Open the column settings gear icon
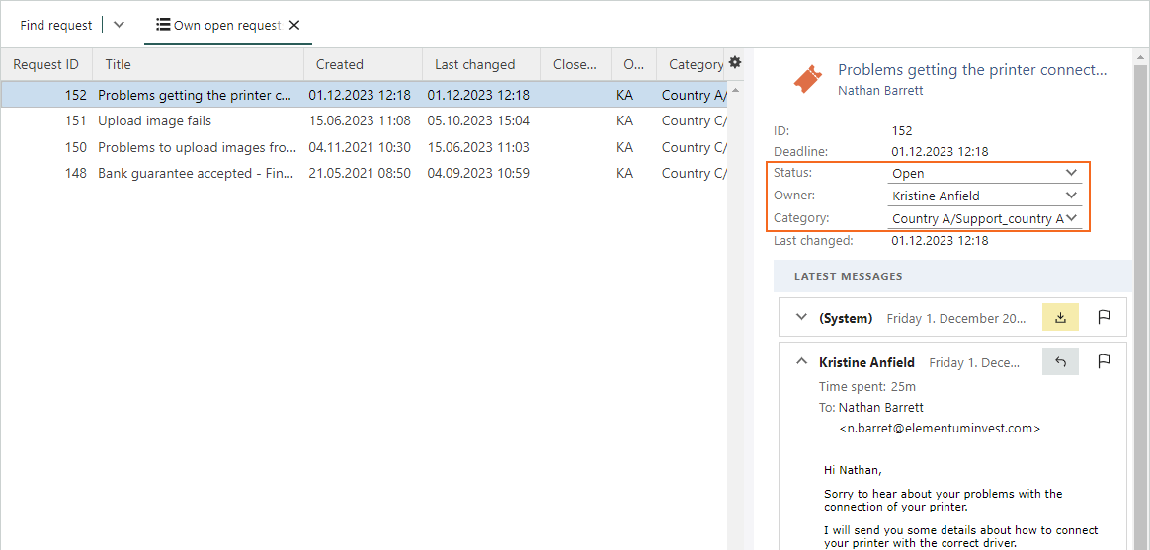1150x550 pixels. click(x=734, y=62)
